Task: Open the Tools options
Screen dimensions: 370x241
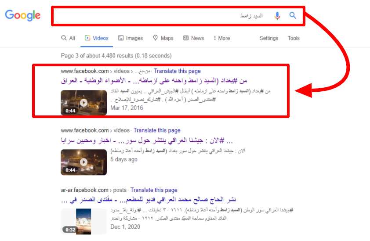Action: pyautogui.click(x=294, y=38)
